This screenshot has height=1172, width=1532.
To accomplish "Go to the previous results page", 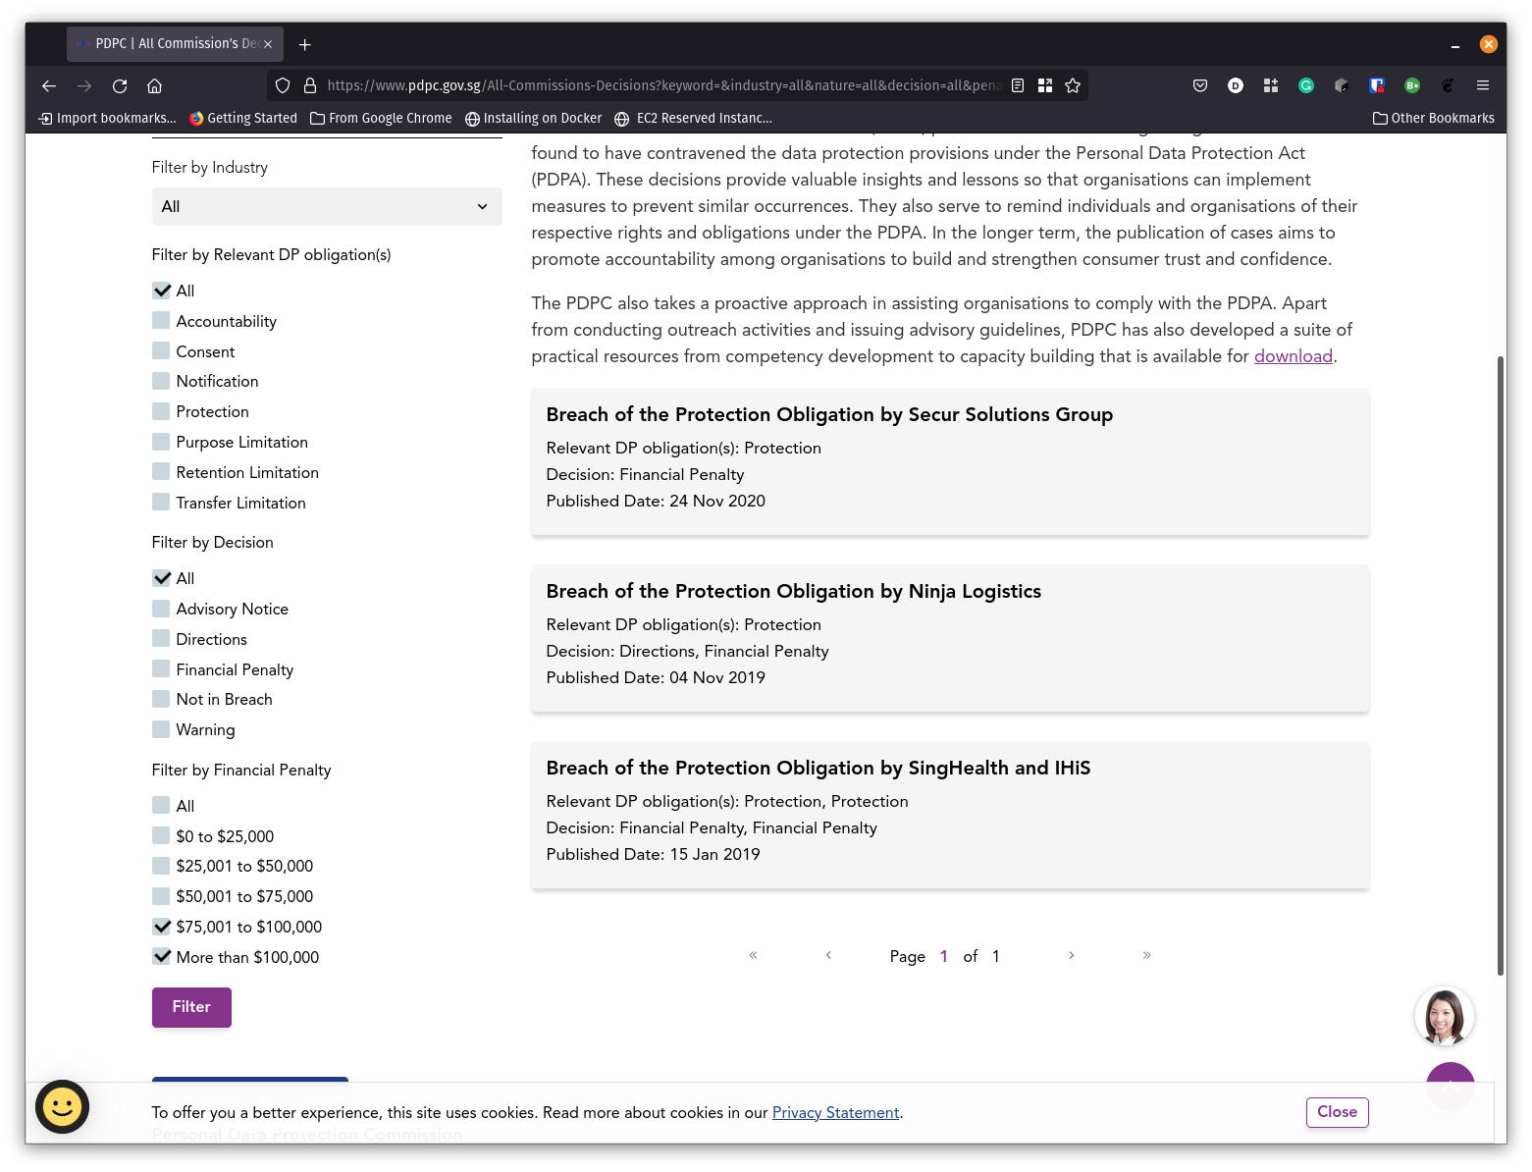I will [828, 955].
